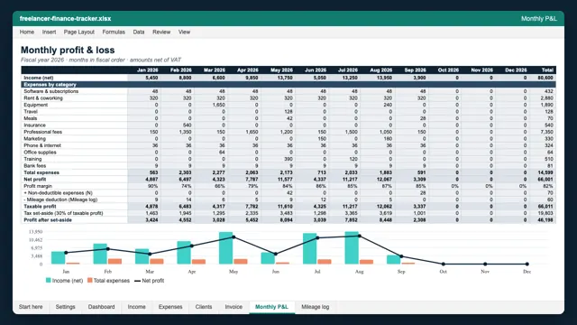The width and height of the screenshot is (577, 325).
Task: Select the Apr 2026 column header
Action: coord(248,70)
